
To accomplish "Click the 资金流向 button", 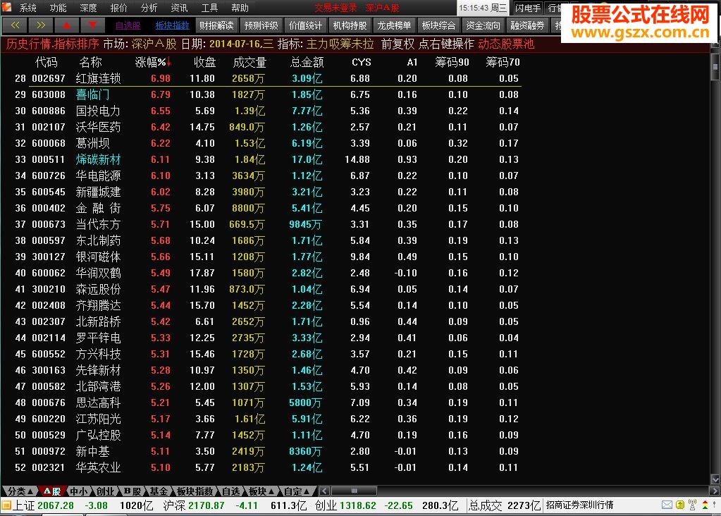I will click(483, 25).
